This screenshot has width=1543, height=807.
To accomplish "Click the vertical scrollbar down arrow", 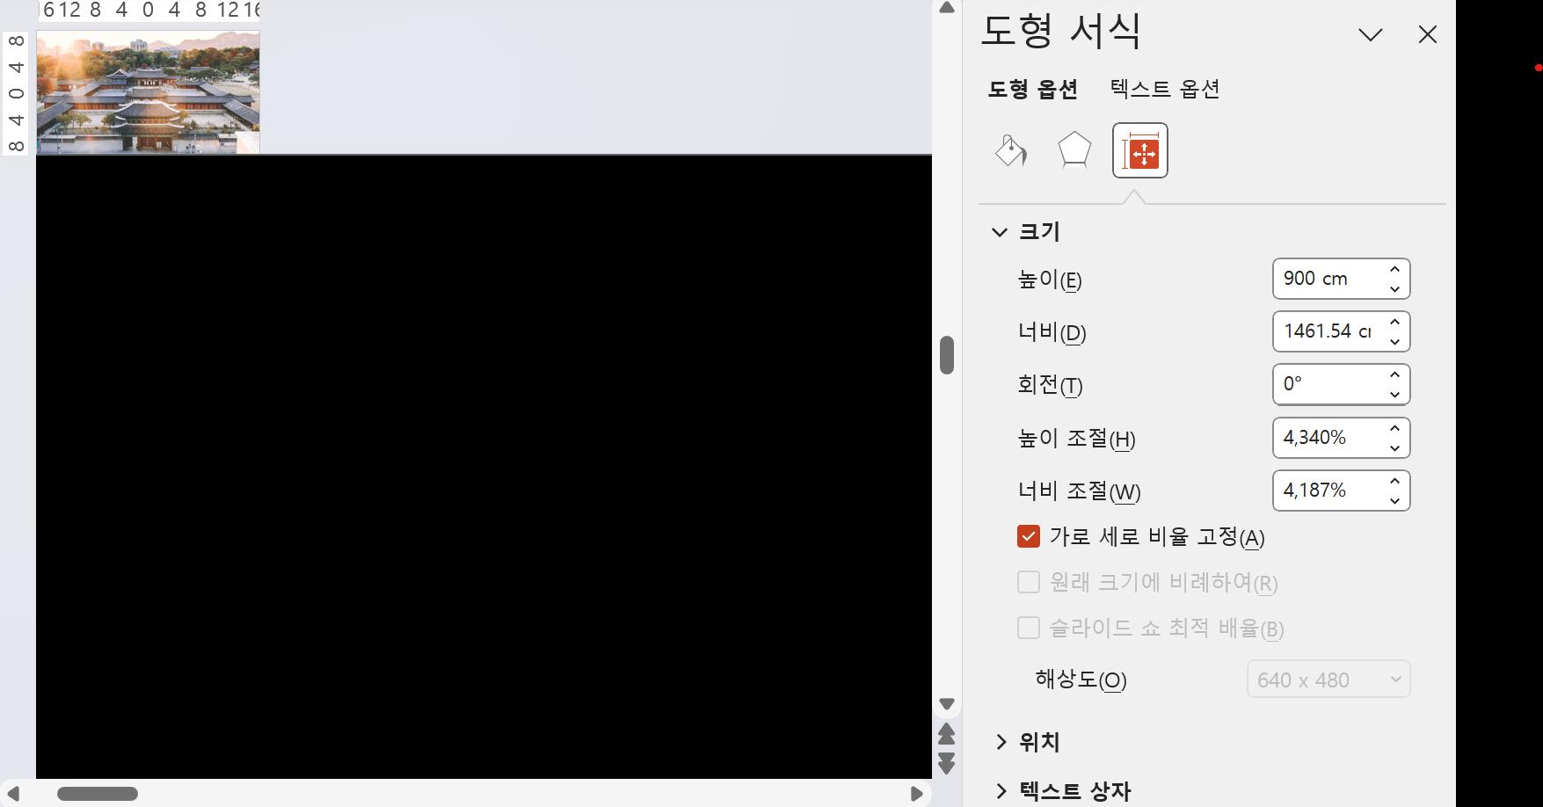I will click(947, 703).
